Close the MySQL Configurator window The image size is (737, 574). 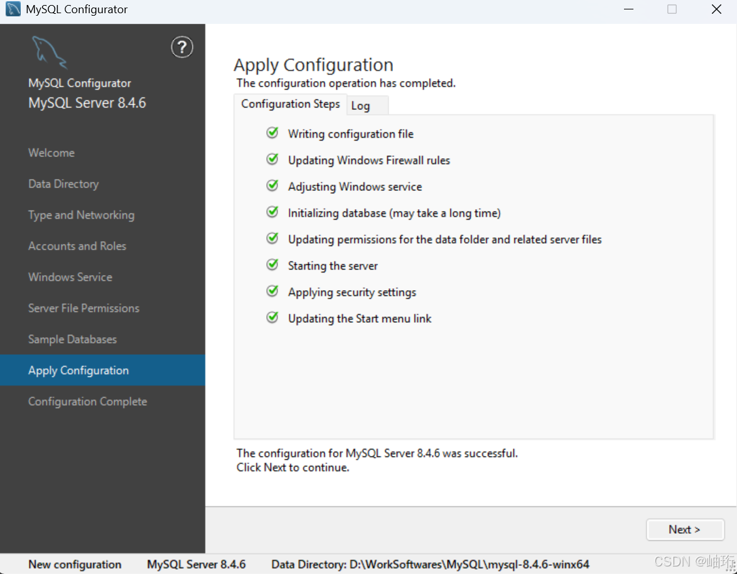[x=716, y=9]
